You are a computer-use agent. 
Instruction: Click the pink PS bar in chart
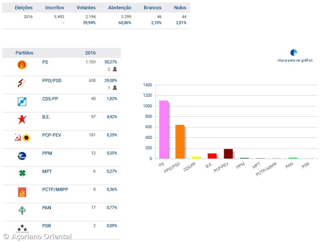(163, 130)
